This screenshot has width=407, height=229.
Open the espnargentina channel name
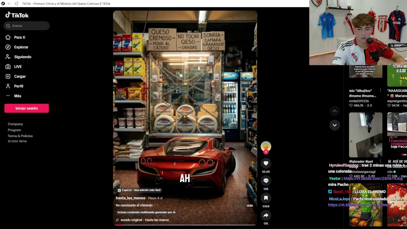pos(397,101)
